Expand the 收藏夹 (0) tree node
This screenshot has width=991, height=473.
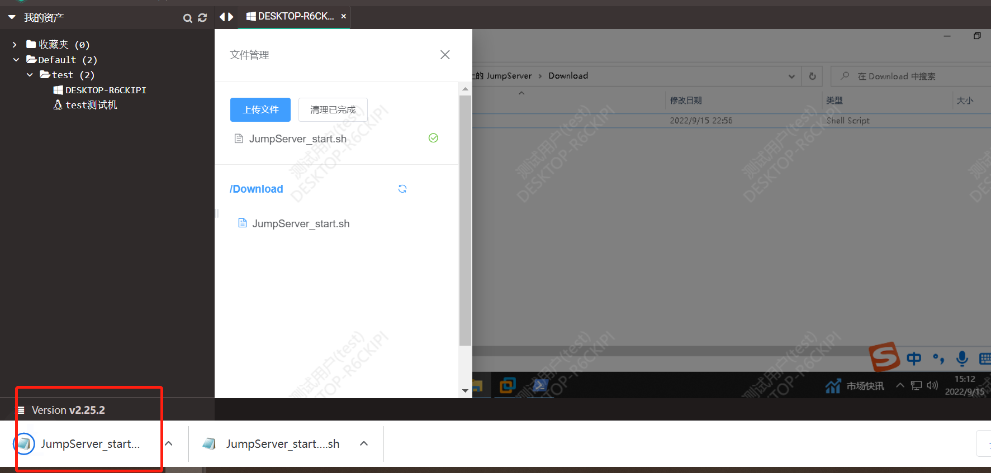[15, 44]
